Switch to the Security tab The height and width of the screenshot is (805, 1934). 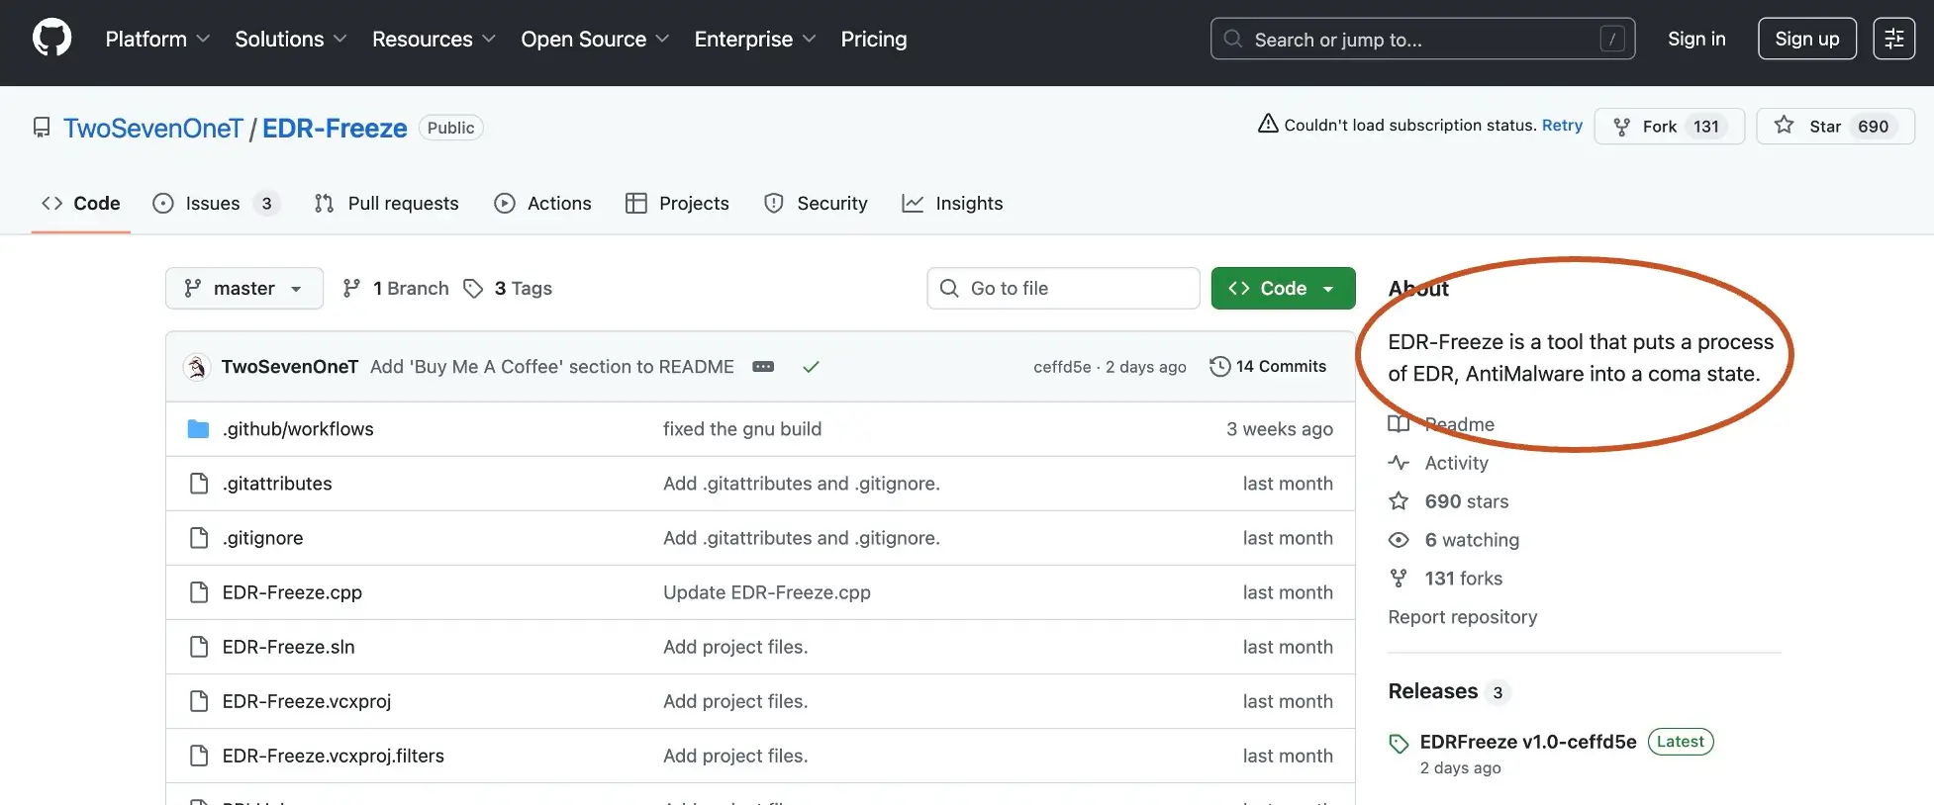pos(816,203)
